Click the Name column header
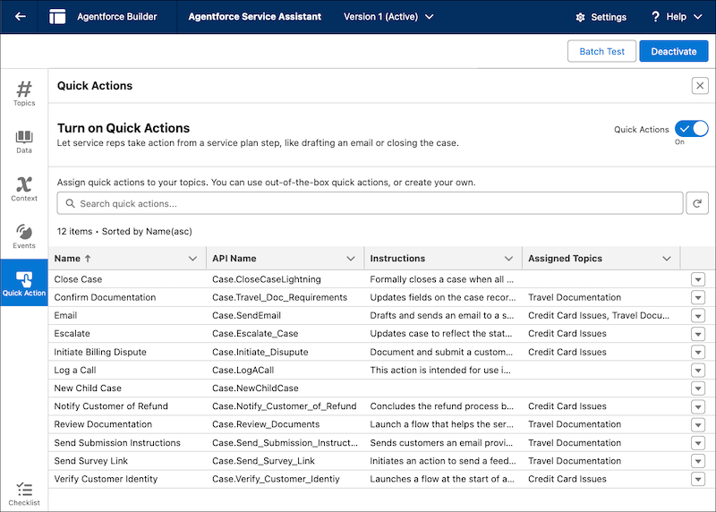 click(127, 259)
